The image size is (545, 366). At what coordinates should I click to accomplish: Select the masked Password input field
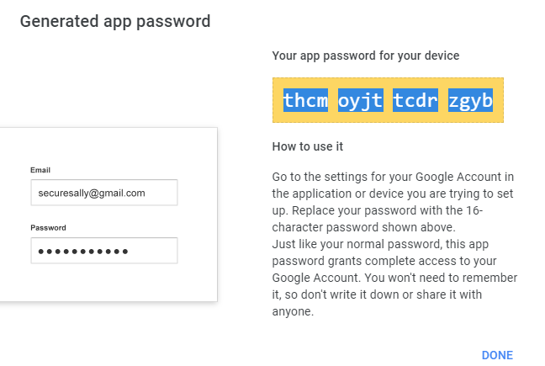pyautogui.click(x=104, y=251)
